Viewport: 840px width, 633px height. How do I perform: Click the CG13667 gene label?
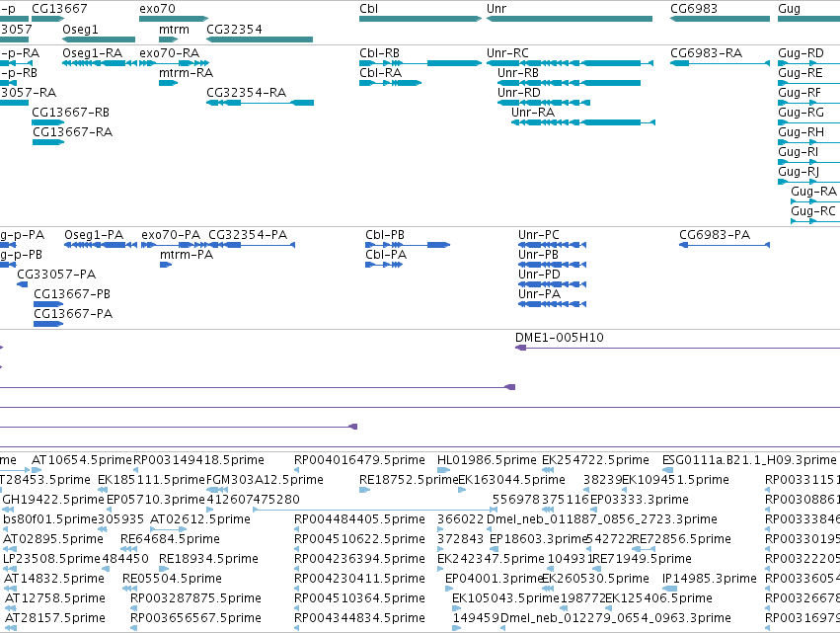pos(59,9)
